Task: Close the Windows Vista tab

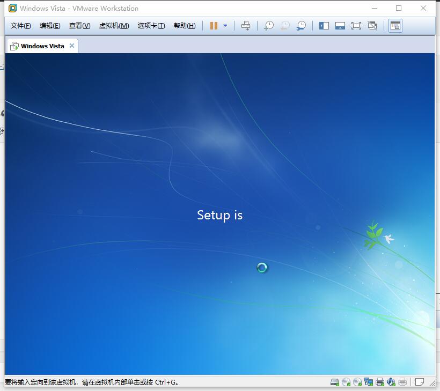Action: click(72, 46)
